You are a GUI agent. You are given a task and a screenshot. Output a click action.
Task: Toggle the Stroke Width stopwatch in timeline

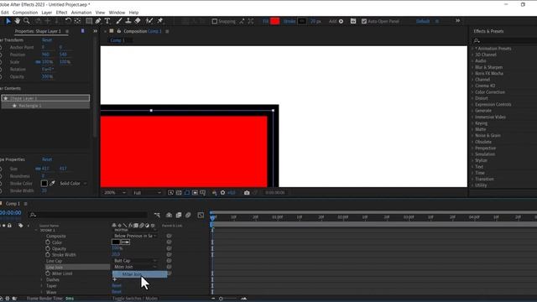point(48,255)
